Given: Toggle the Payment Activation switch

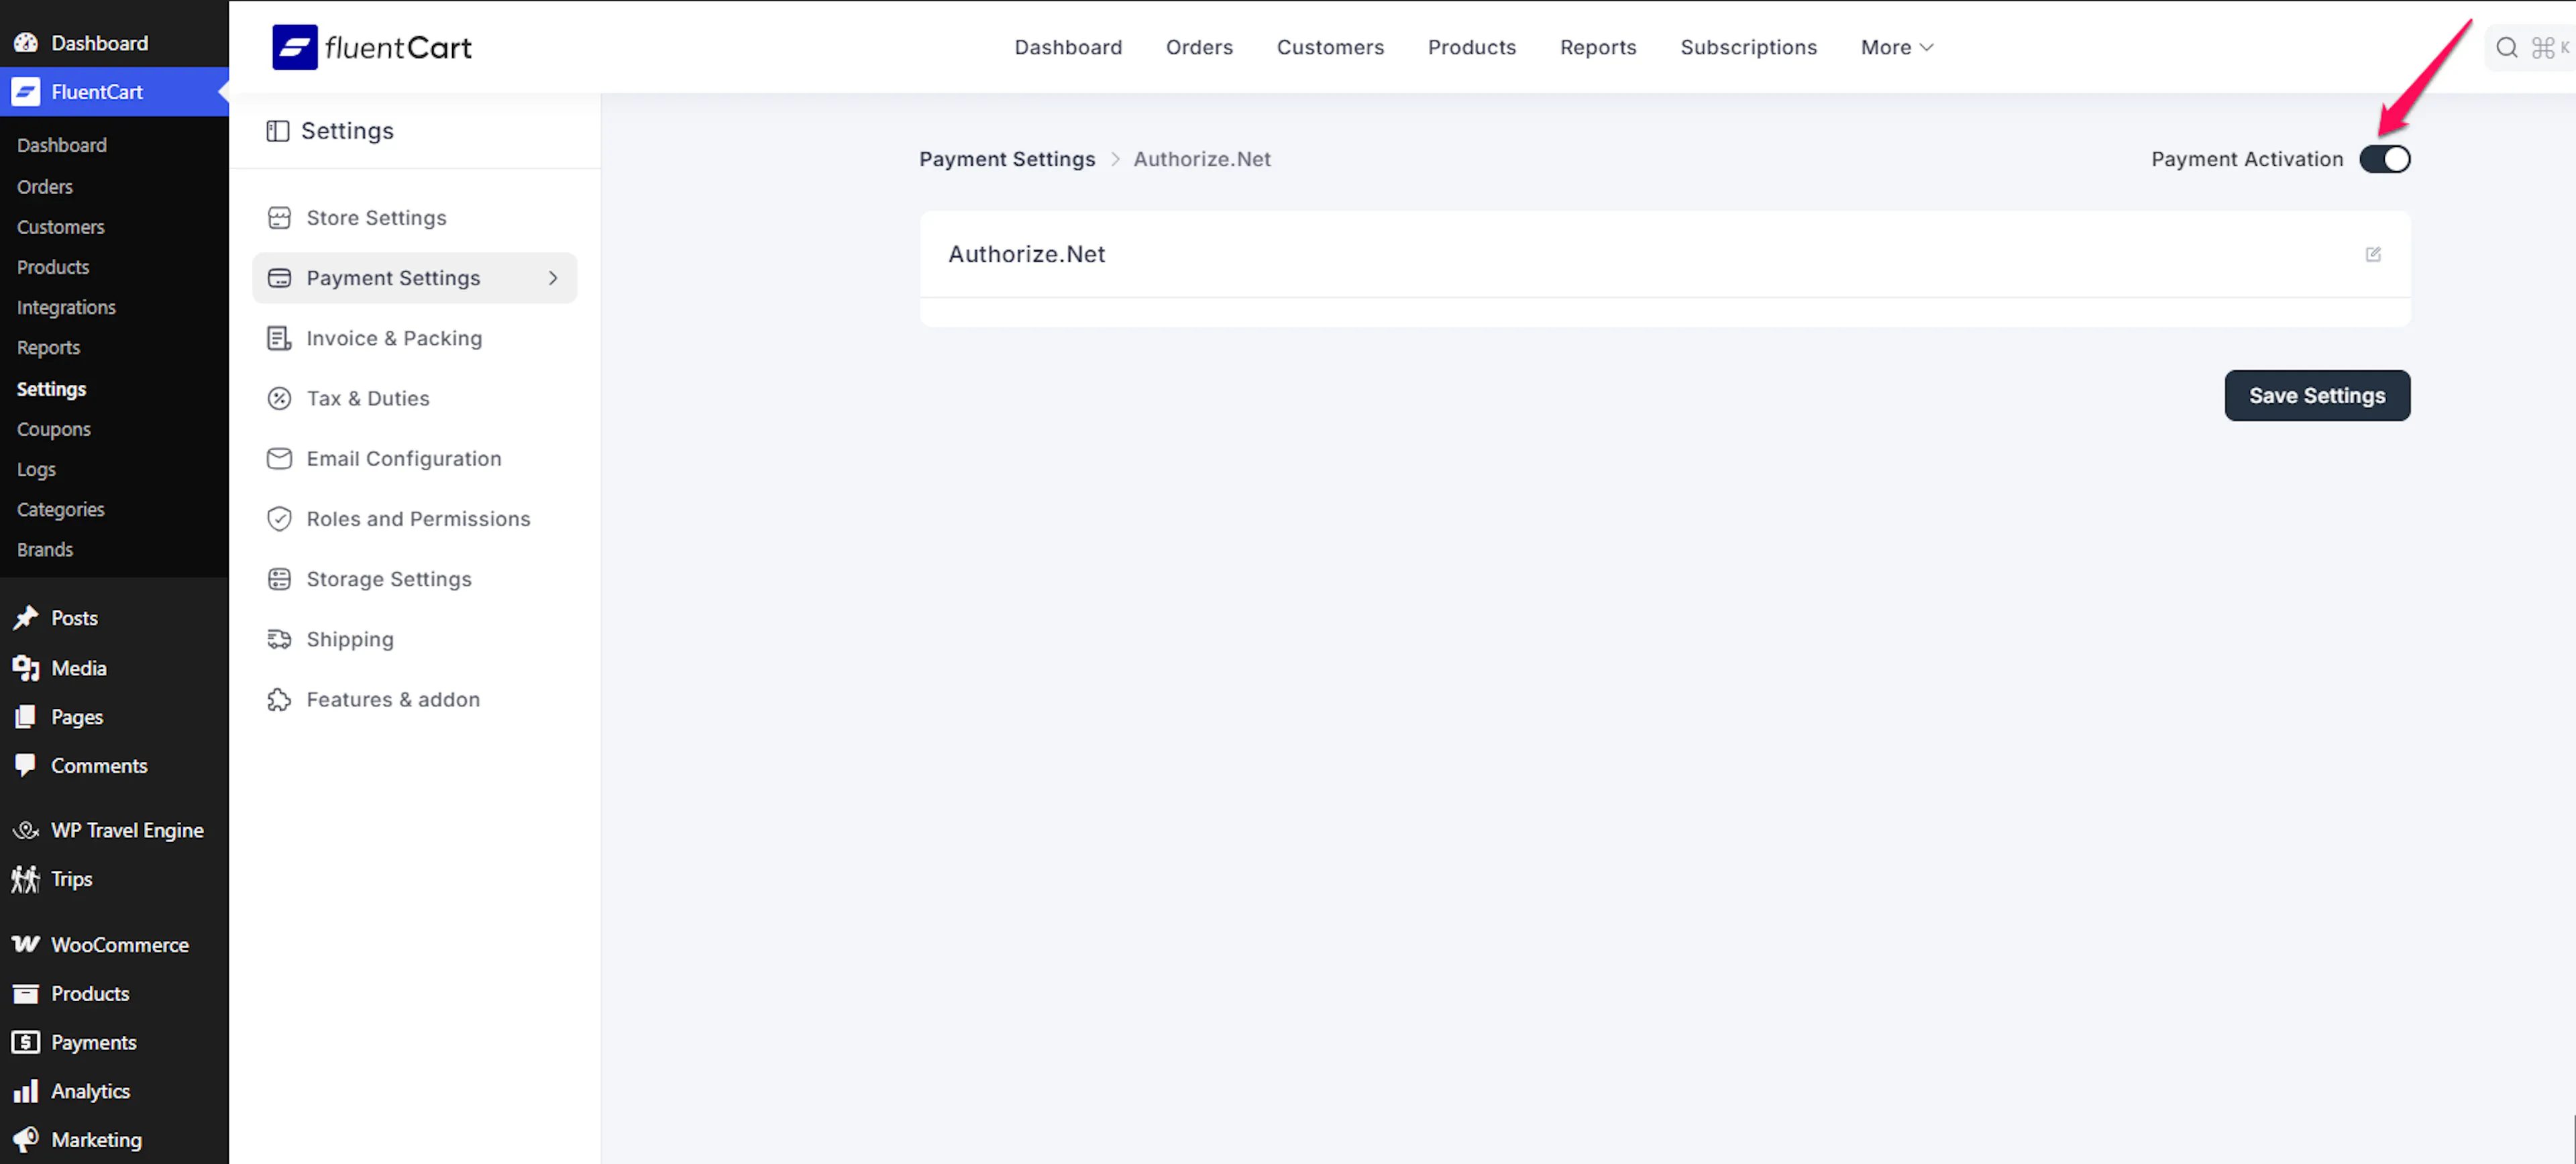Looking at the screenshot, I should (x=2384, y=159).
